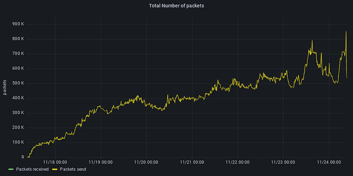Image resolution: width=353 pixels, height=176 pixels.
Task: Click the 300 K y-axis label
Action: point(17,113)
